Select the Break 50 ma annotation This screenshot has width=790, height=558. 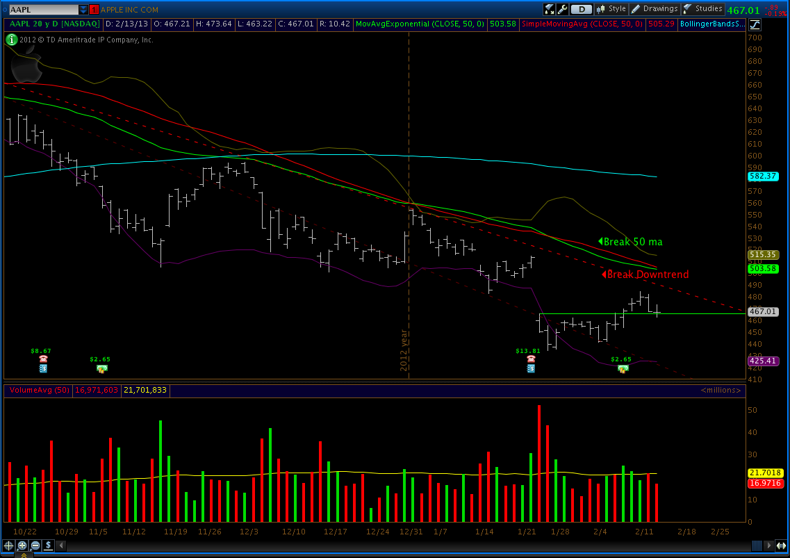click(x=630, y=242)
